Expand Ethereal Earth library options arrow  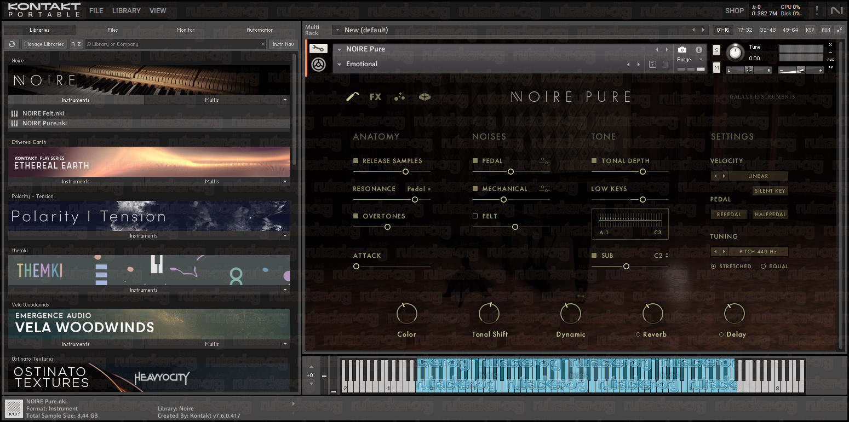point(285,182)
